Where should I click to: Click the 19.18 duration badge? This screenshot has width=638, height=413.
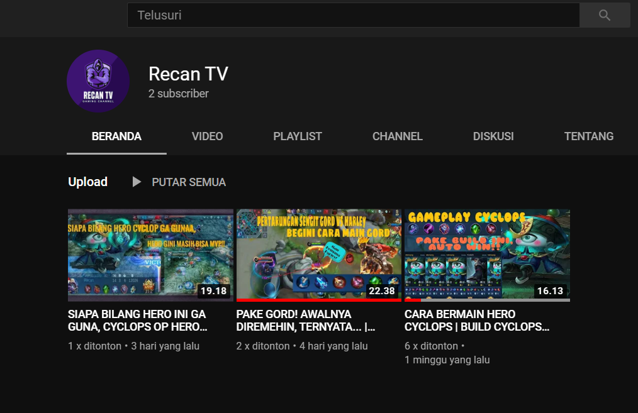(x=214, y=290)
